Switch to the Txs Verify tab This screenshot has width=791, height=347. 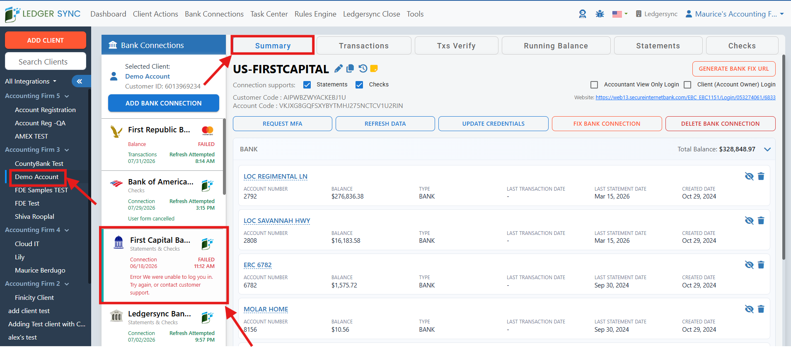[456, 45]
